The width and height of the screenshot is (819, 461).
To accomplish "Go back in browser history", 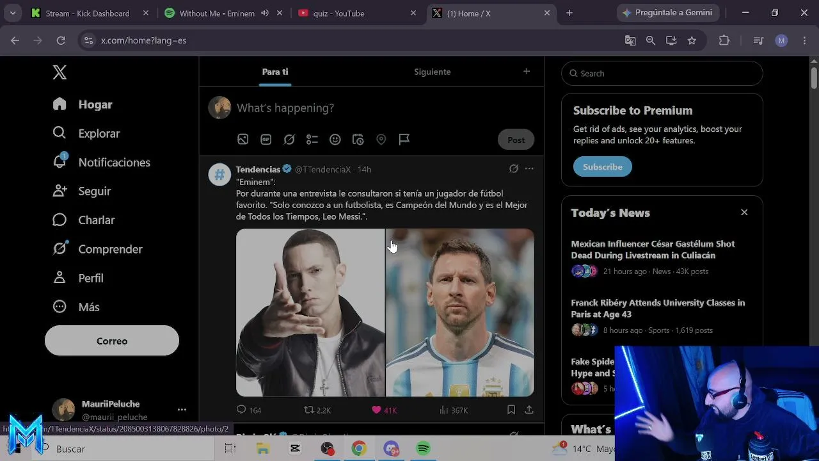I will click(x=15, y=40).
